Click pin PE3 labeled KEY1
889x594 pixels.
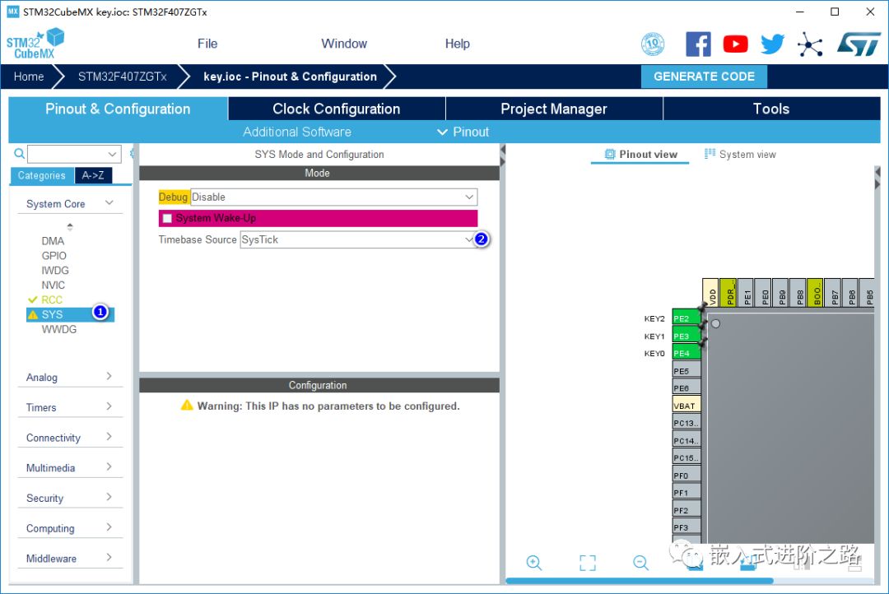(x=686, y=336)
